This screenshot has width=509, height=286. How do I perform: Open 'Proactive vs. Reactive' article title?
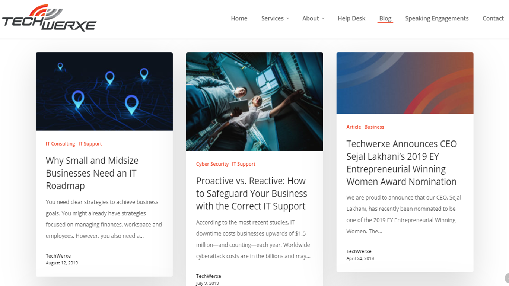pyautogui.click(x=252, y=193)
